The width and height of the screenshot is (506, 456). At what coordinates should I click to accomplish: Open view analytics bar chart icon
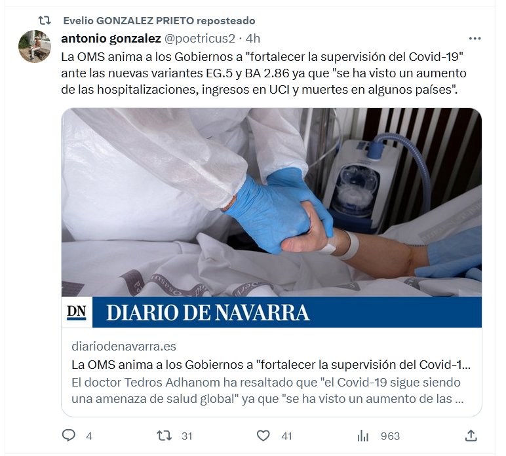click(363, 436)
